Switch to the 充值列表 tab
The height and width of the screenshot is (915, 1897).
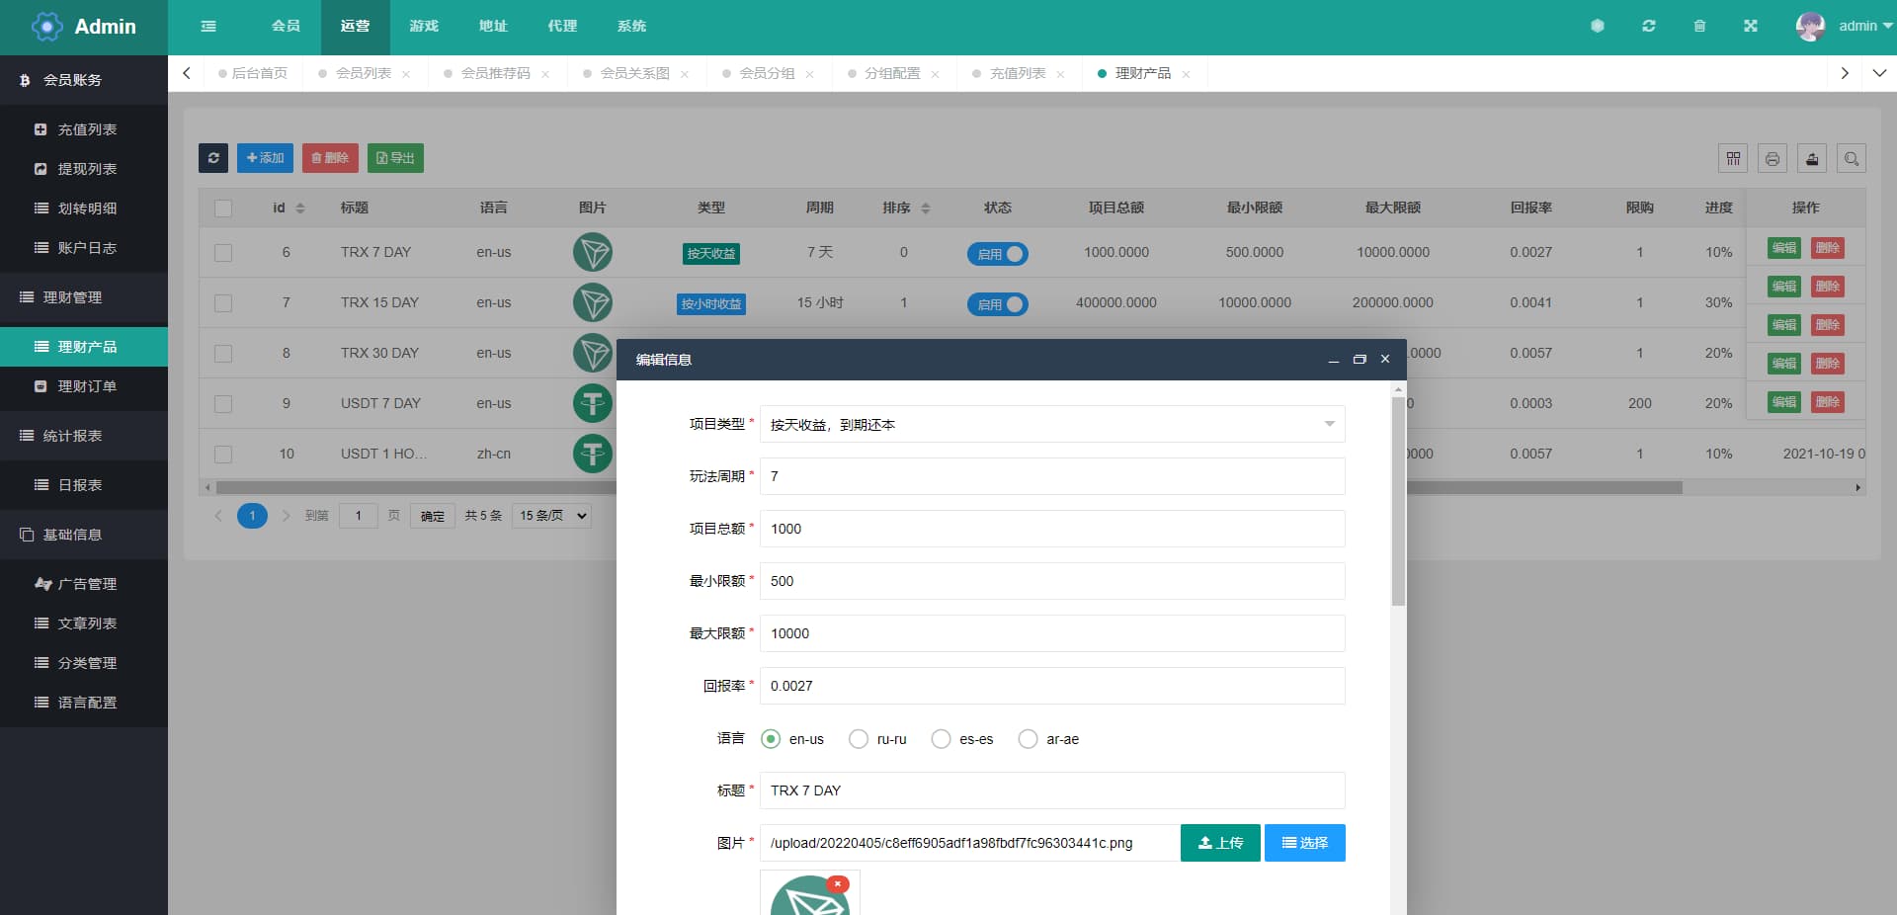coord(1017,74)
